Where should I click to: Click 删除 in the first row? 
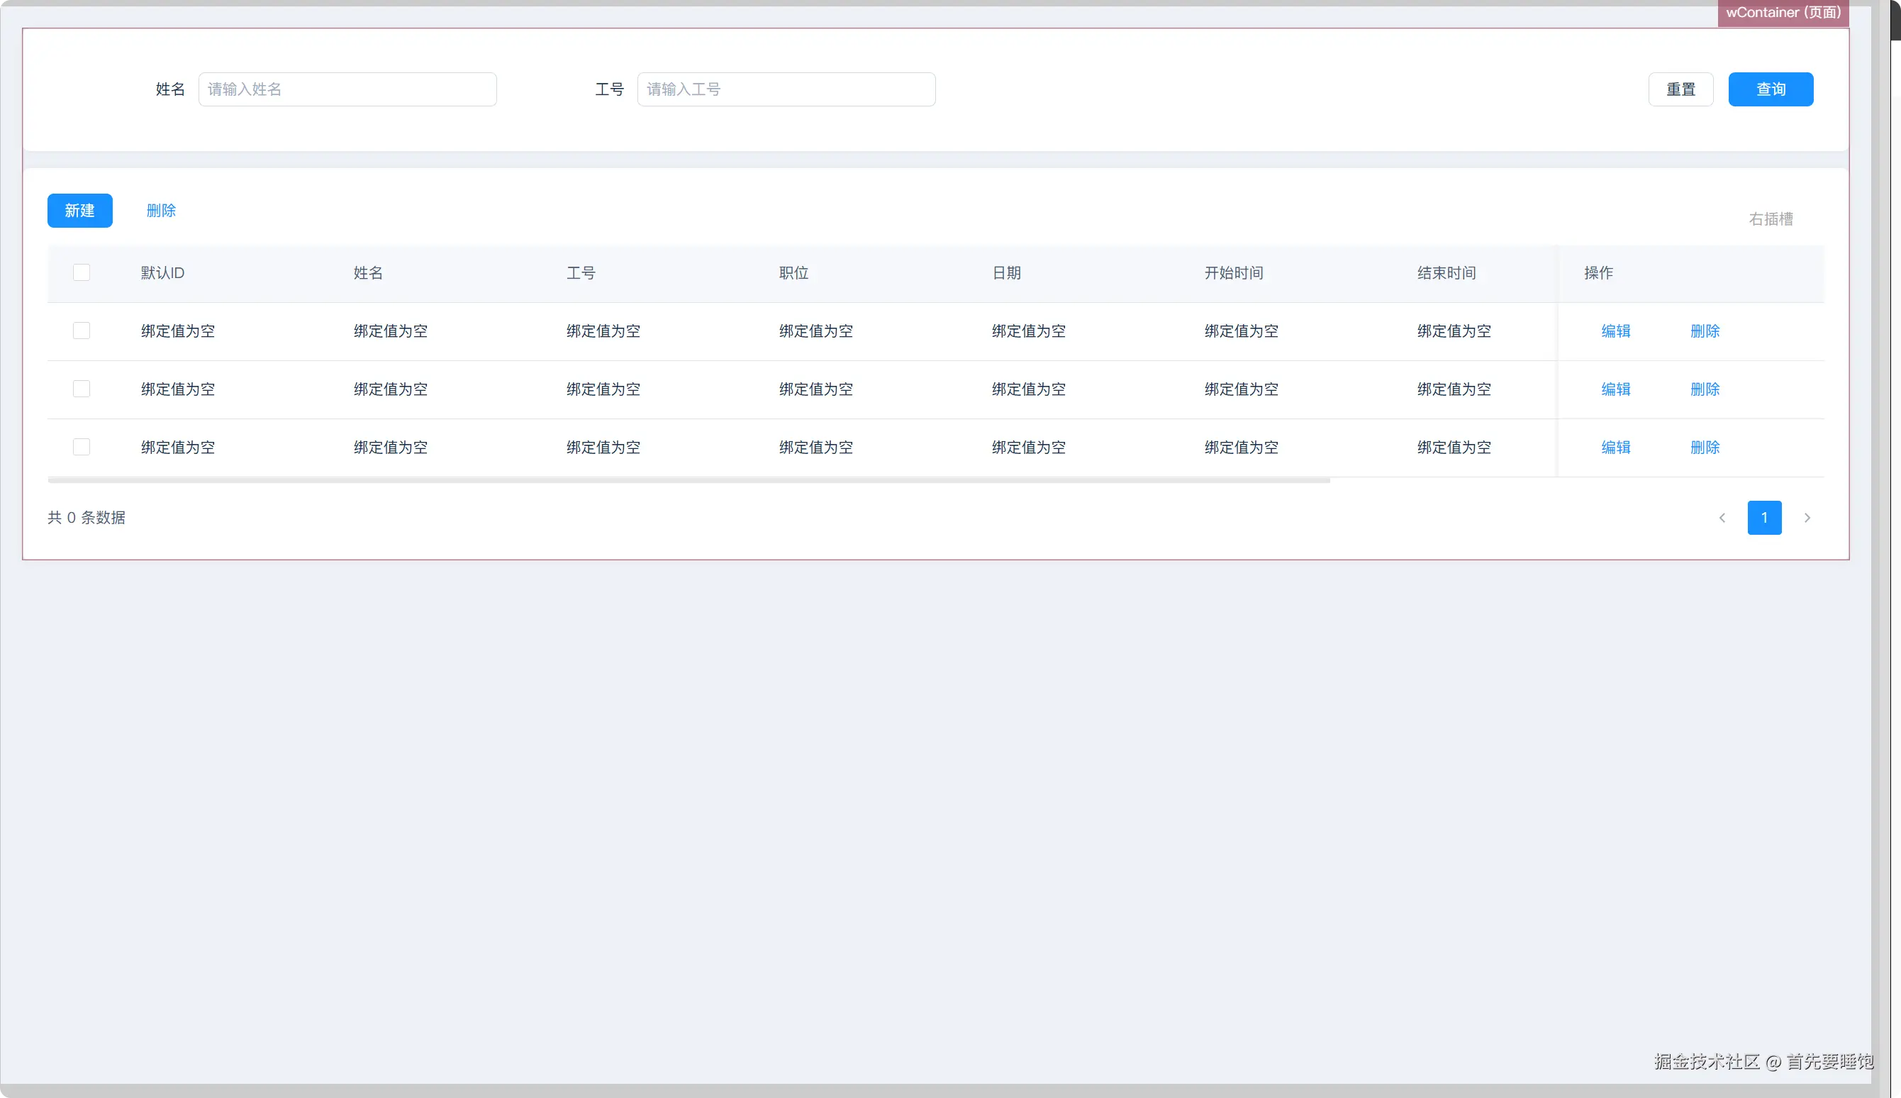[x=1705, y=331]
